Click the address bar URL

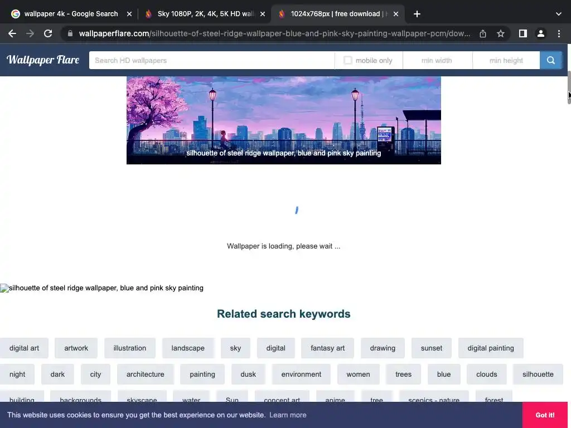click(274, 33)
